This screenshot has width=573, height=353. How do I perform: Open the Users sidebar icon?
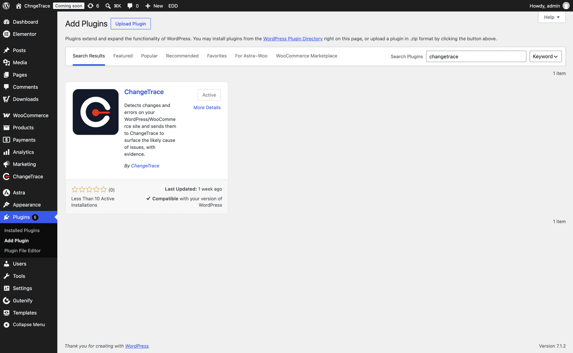pos(7,264)
